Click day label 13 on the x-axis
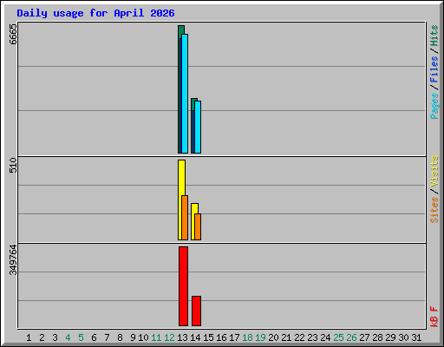This screenshot has height=347, width=444. 182,337
